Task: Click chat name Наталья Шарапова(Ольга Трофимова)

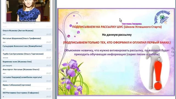Action: point(22,38)
